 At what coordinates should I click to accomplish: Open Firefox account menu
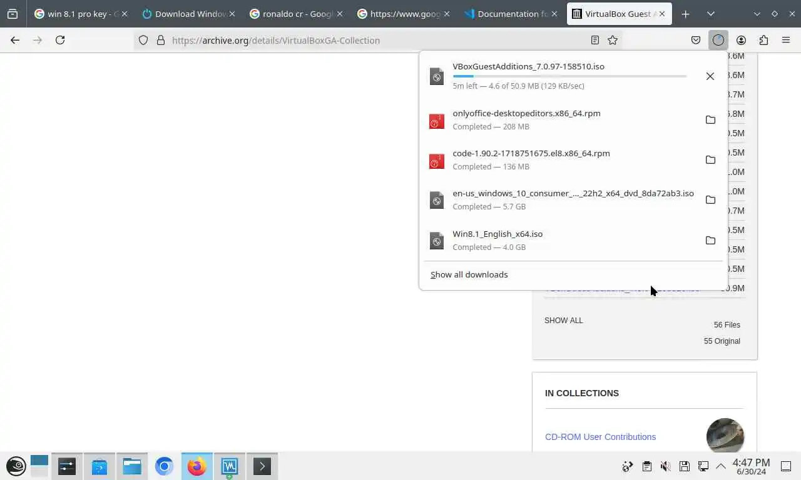coord(741,40)
